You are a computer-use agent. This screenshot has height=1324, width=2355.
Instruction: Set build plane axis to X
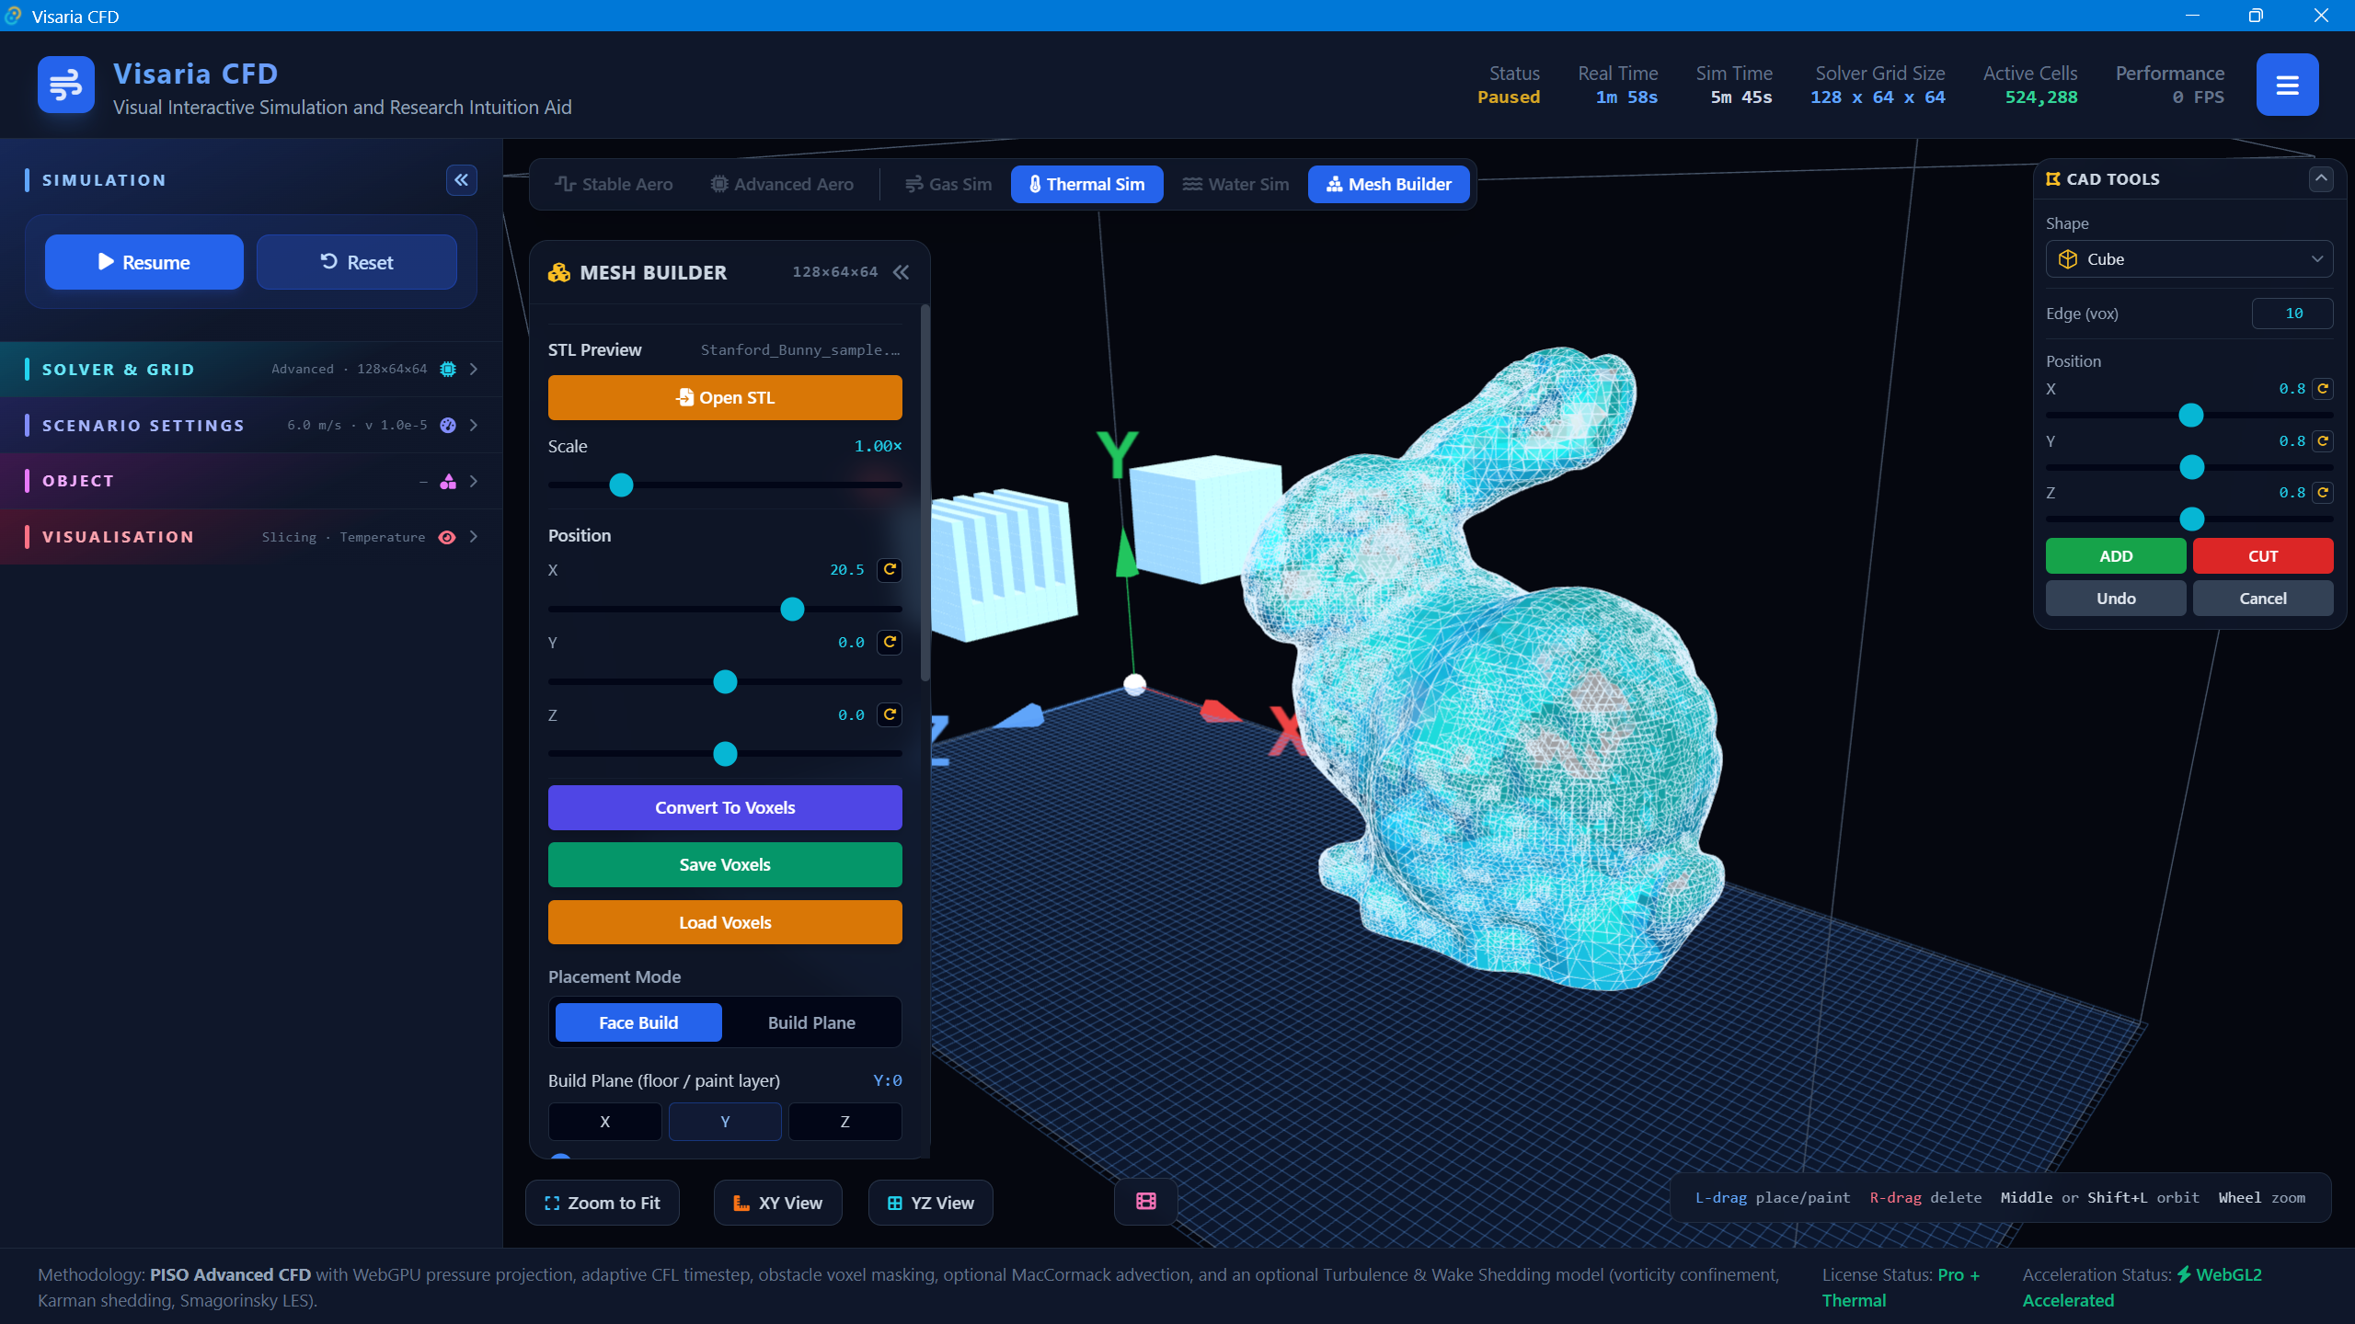[x=605, y=1122]
